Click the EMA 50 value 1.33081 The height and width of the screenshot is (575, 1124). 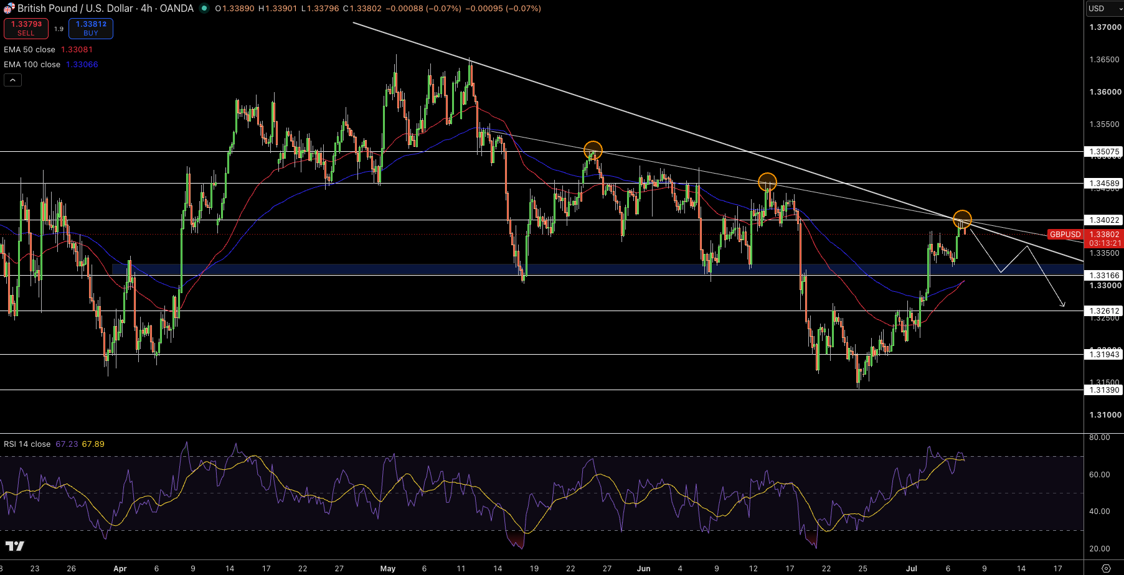tap(77, 50)
